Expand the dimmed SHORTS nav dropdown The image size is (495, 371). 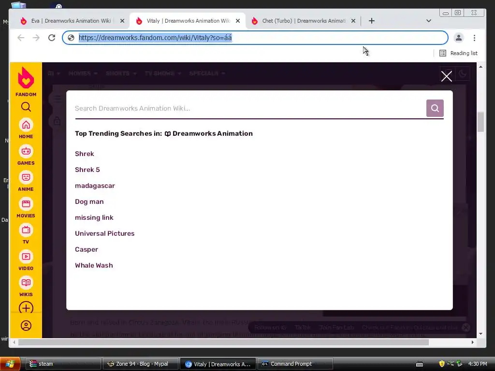[x=121, y=73]
